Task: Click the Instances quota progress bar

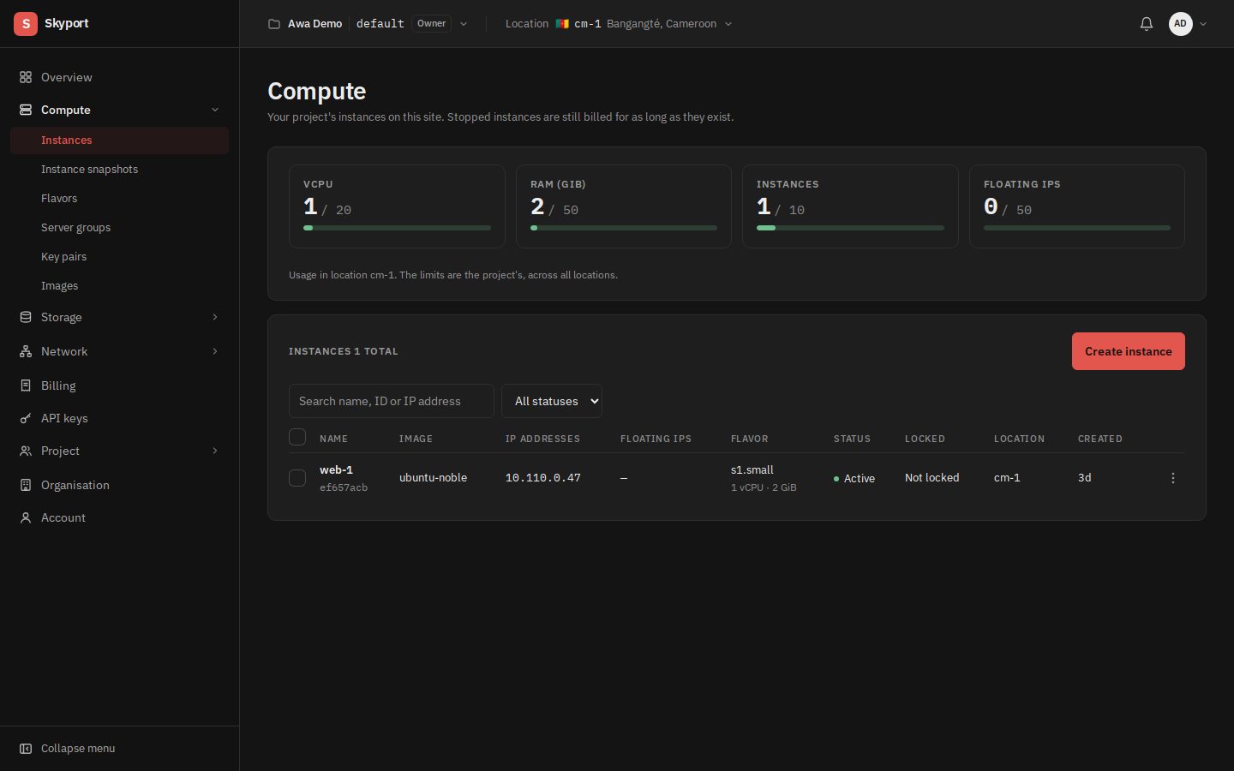Action: coord(850,228)
